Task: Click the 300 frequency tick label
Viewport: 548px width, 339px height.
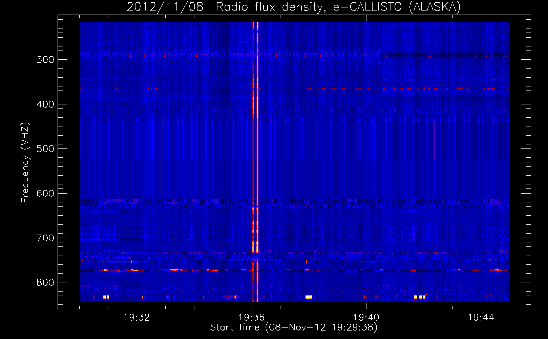Action: 45,60
